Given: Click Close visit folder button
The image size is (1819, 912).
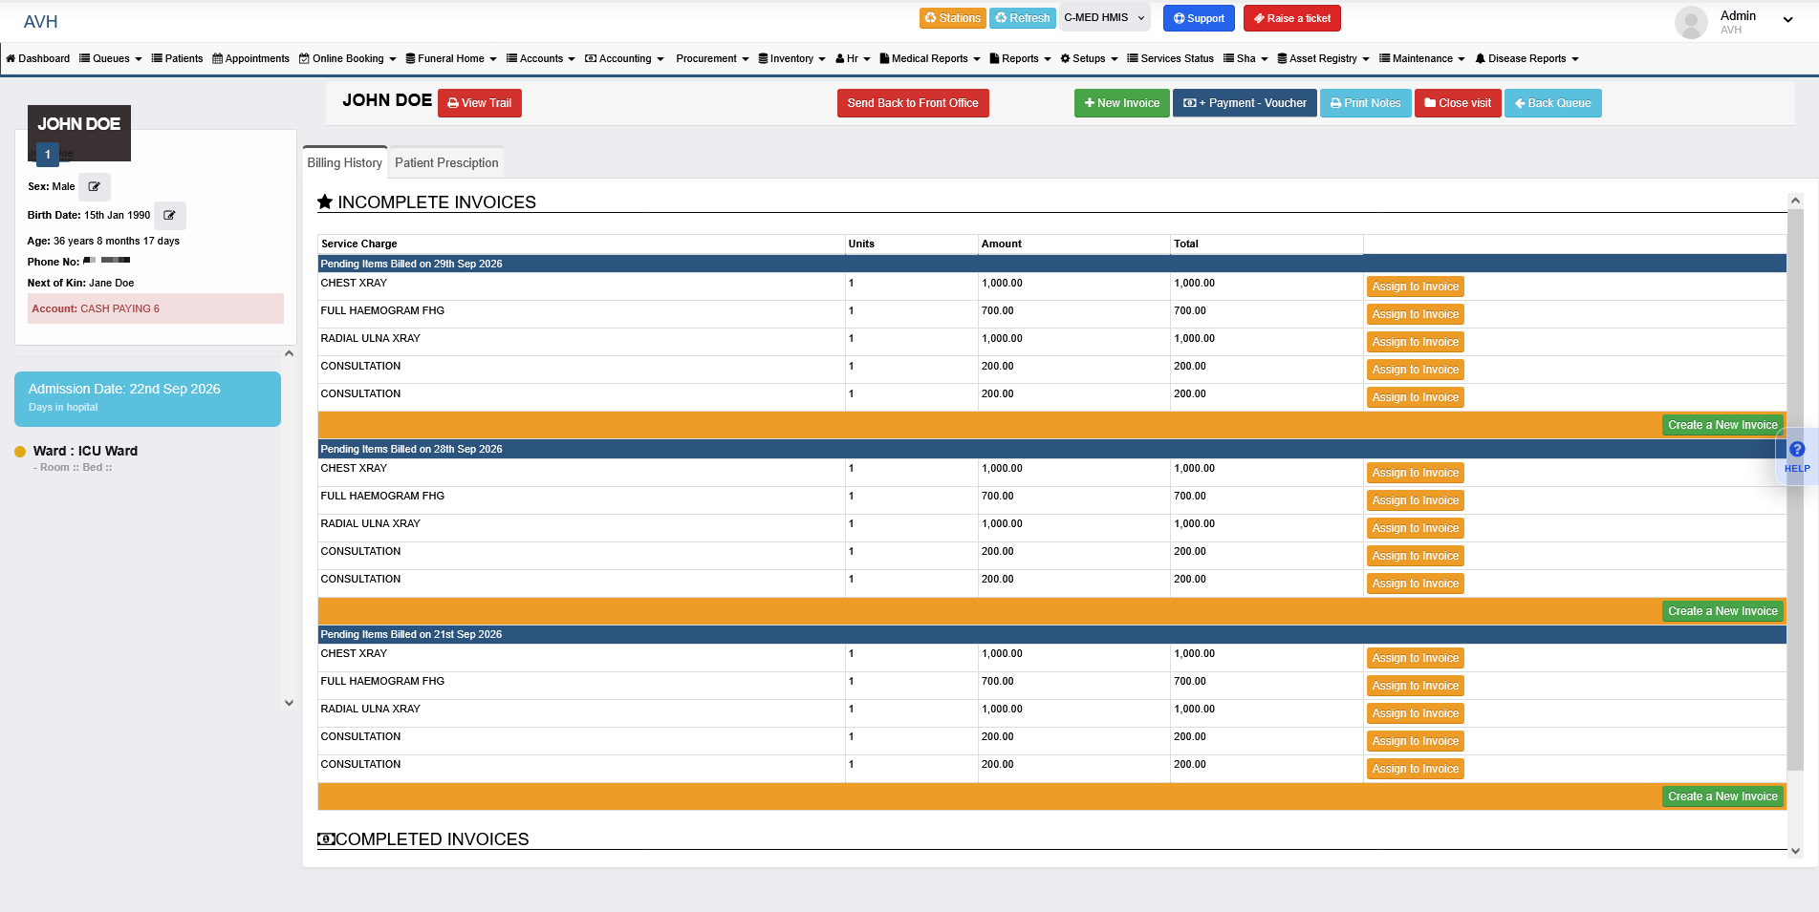Looking at the screenshot, I should 1458,103.
